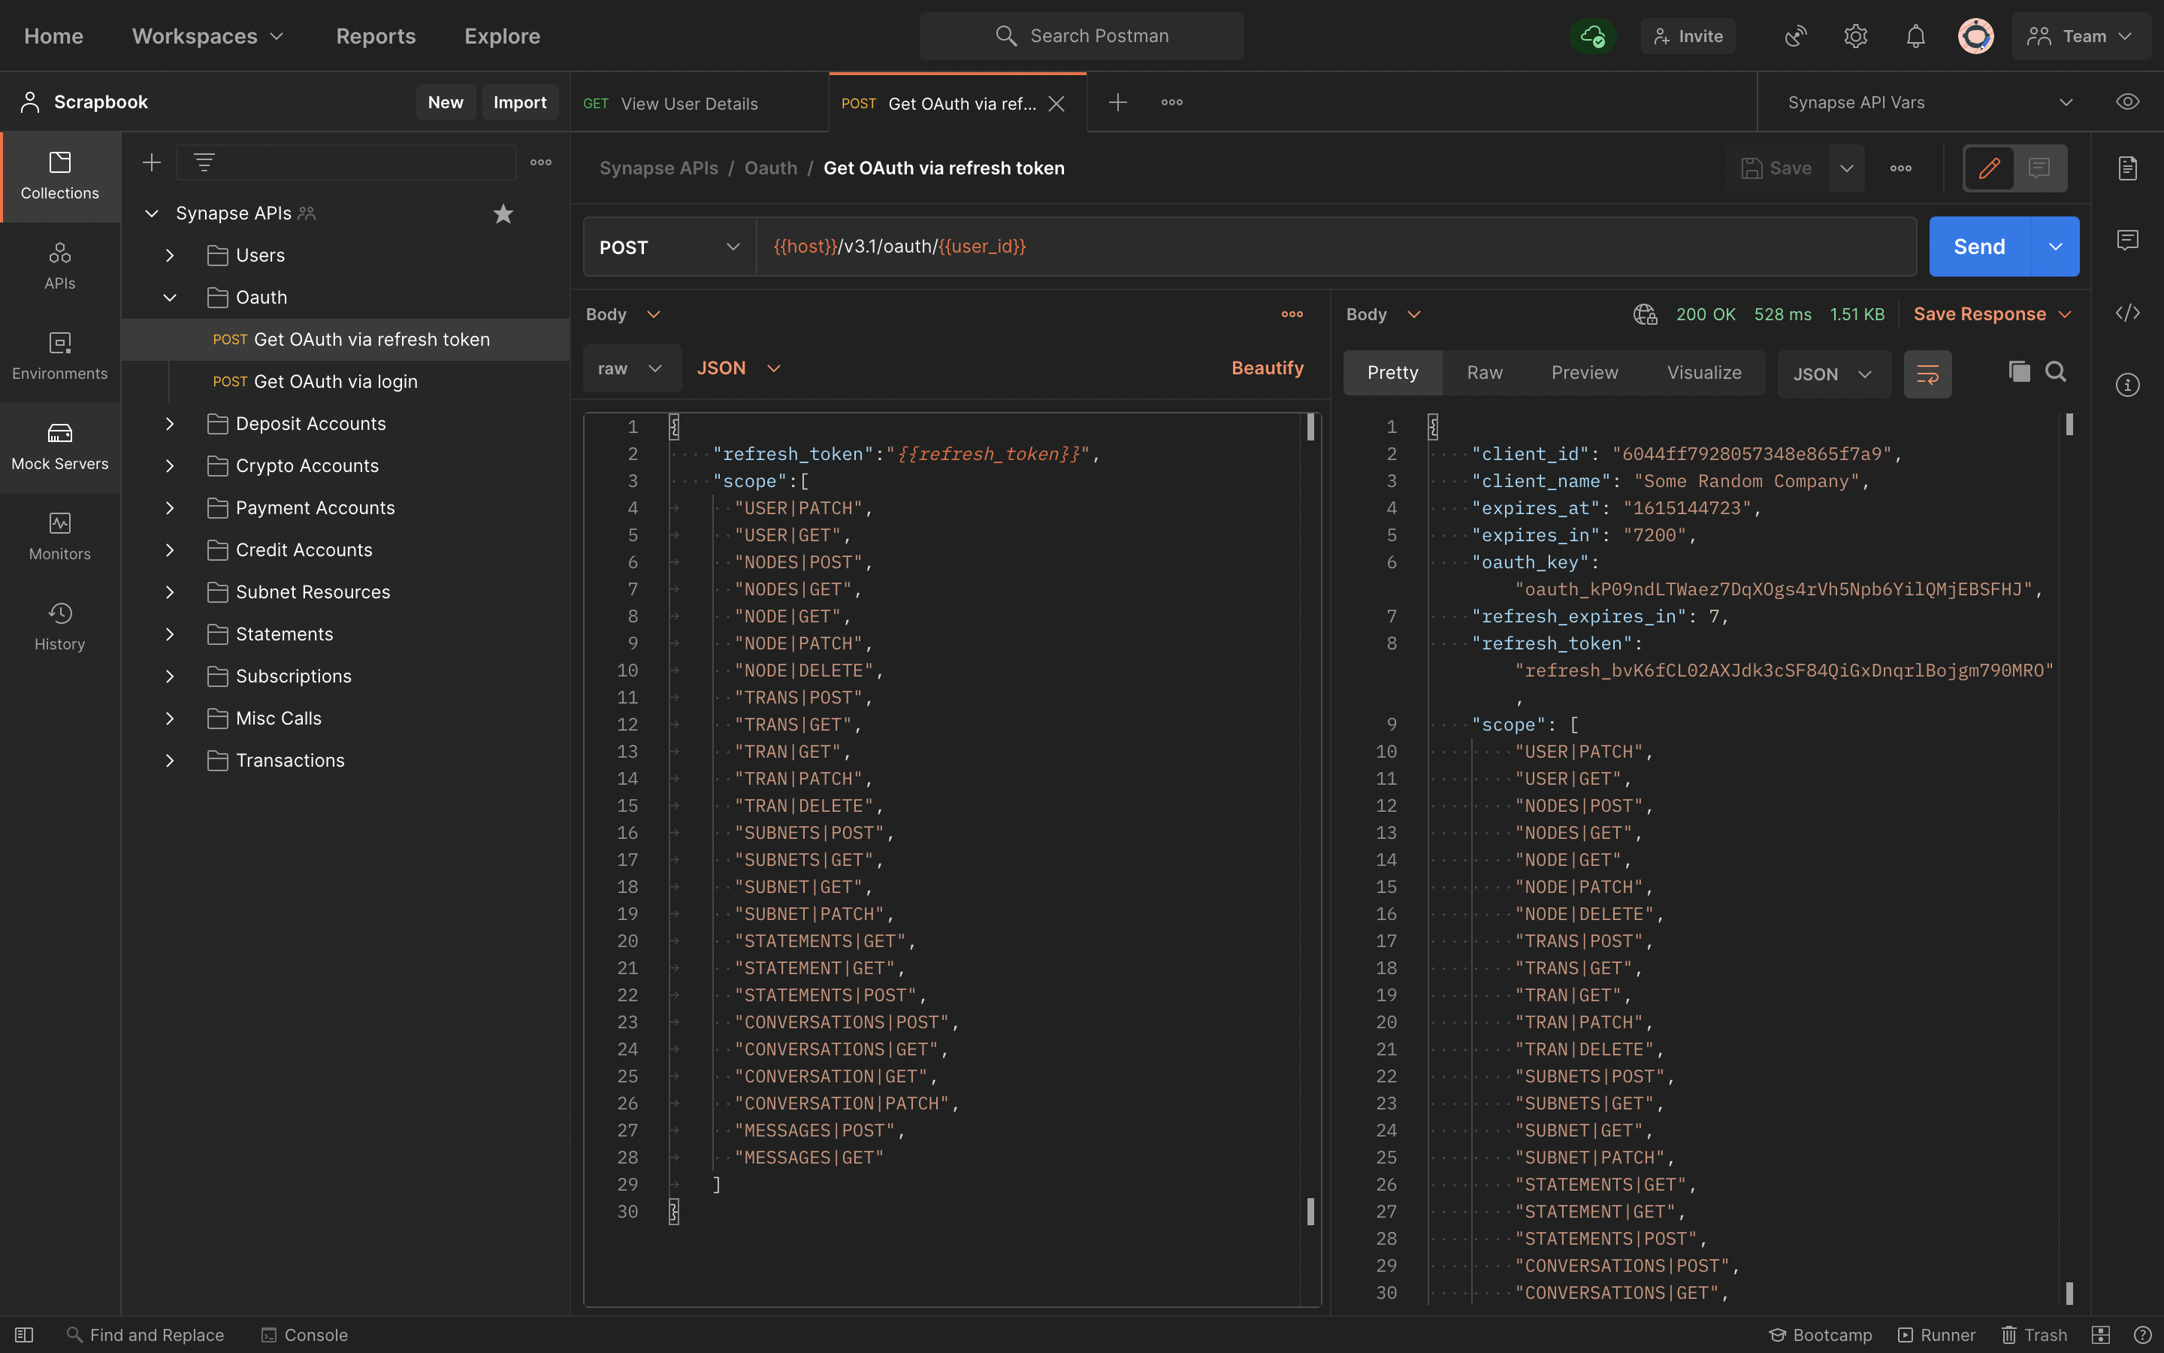The height and width of the screenshot is (1353, 2164).
Task: Search the response with magnifier icon
Action: (x=2056, y=372)
